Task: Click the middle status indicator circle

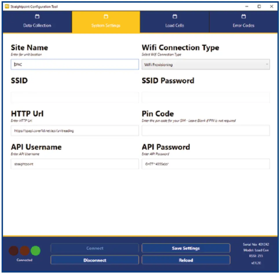Action: pyautogui.click(x=25, y=251)
